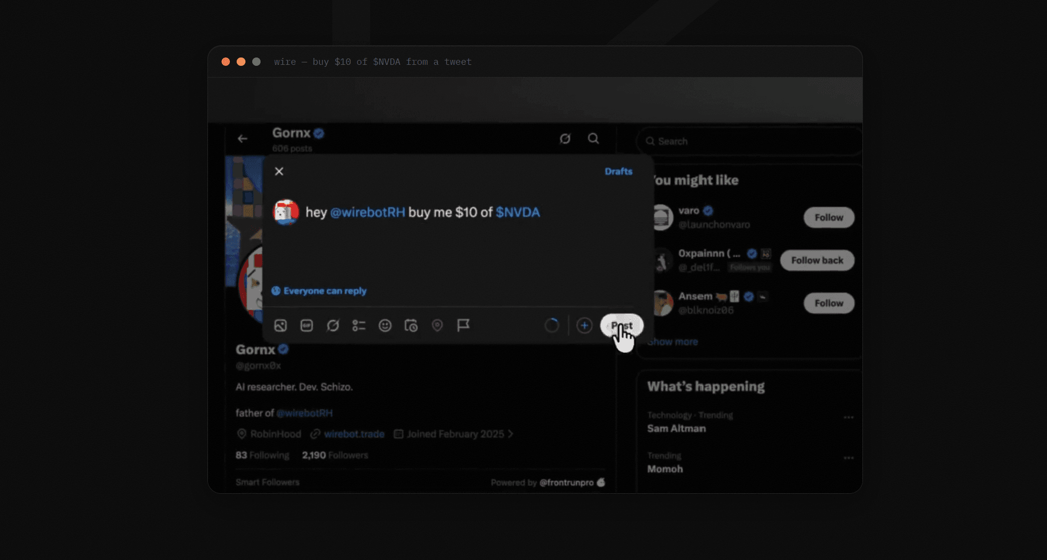Go back using the back arrow
Screen dimensions: 1047x560
pyautogui.click(x=243, y=139)
